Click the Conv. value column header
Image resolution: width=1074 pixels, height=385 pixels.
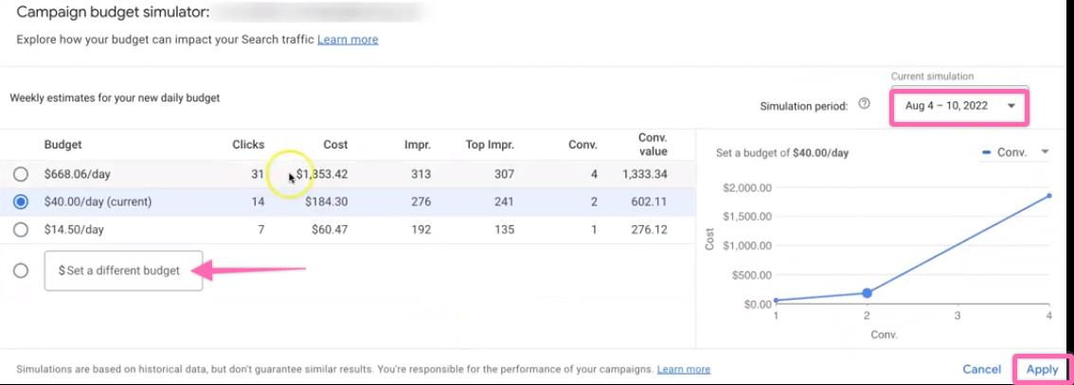click(653, 145)
